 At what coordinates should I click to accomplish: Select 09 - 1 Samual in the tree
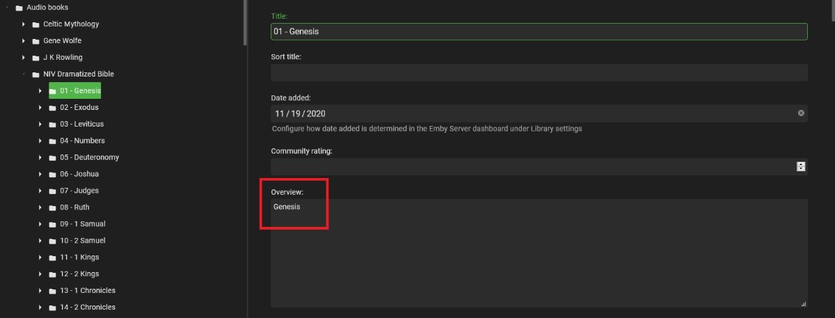82,224
